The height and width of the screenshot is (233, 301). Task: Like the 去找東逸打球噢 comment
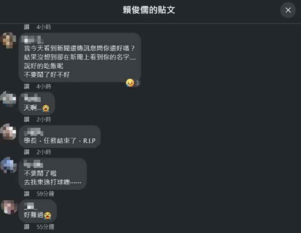[x=27, y=194]
